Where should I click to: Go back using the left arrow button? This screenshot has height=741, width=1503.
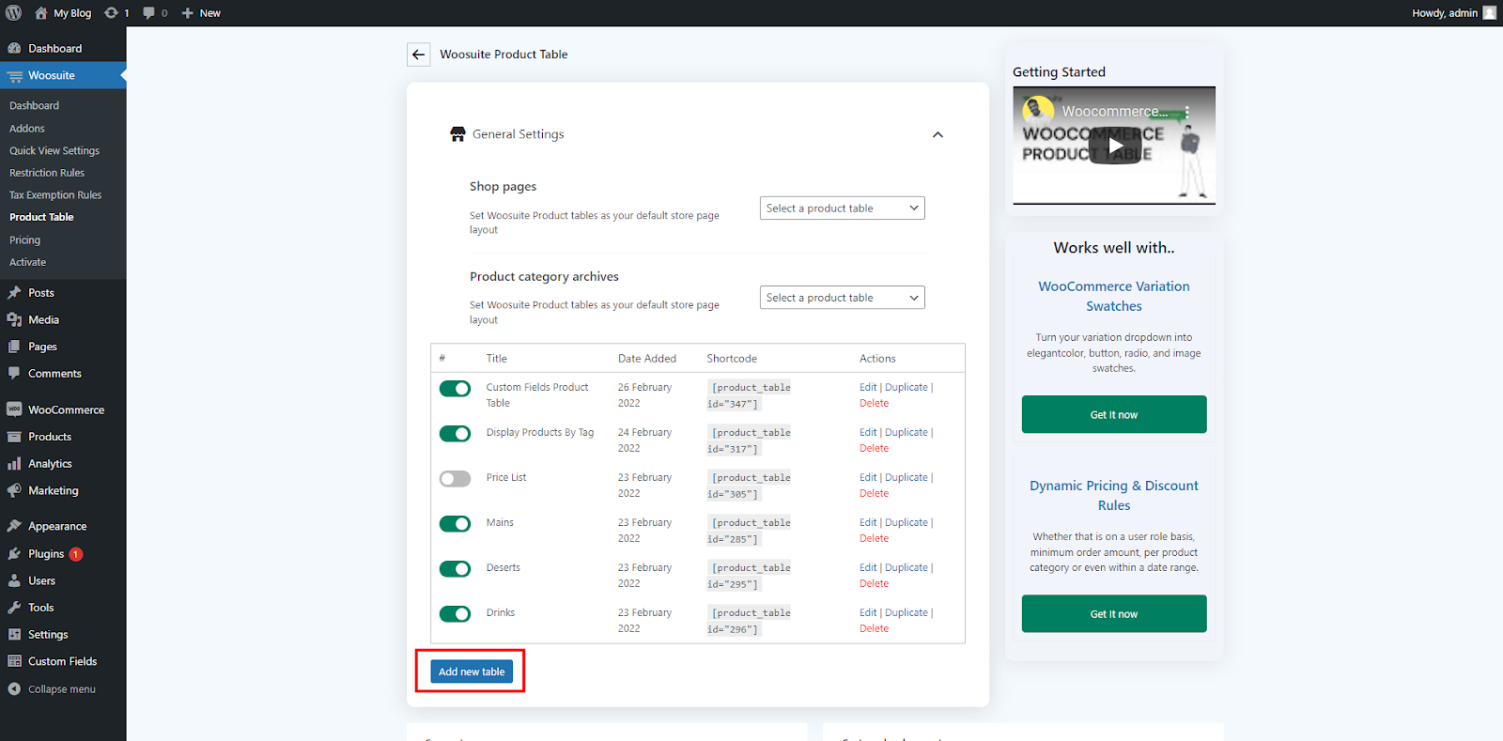(x=419, y=54)
